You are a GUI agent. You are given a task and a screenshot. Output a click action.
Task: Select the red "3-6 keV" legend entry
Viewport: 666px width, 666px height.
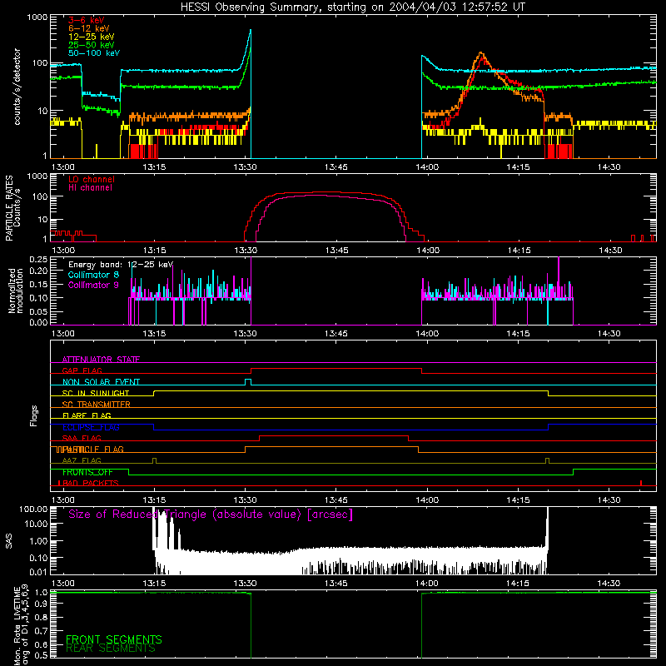[x=87, y=20]
